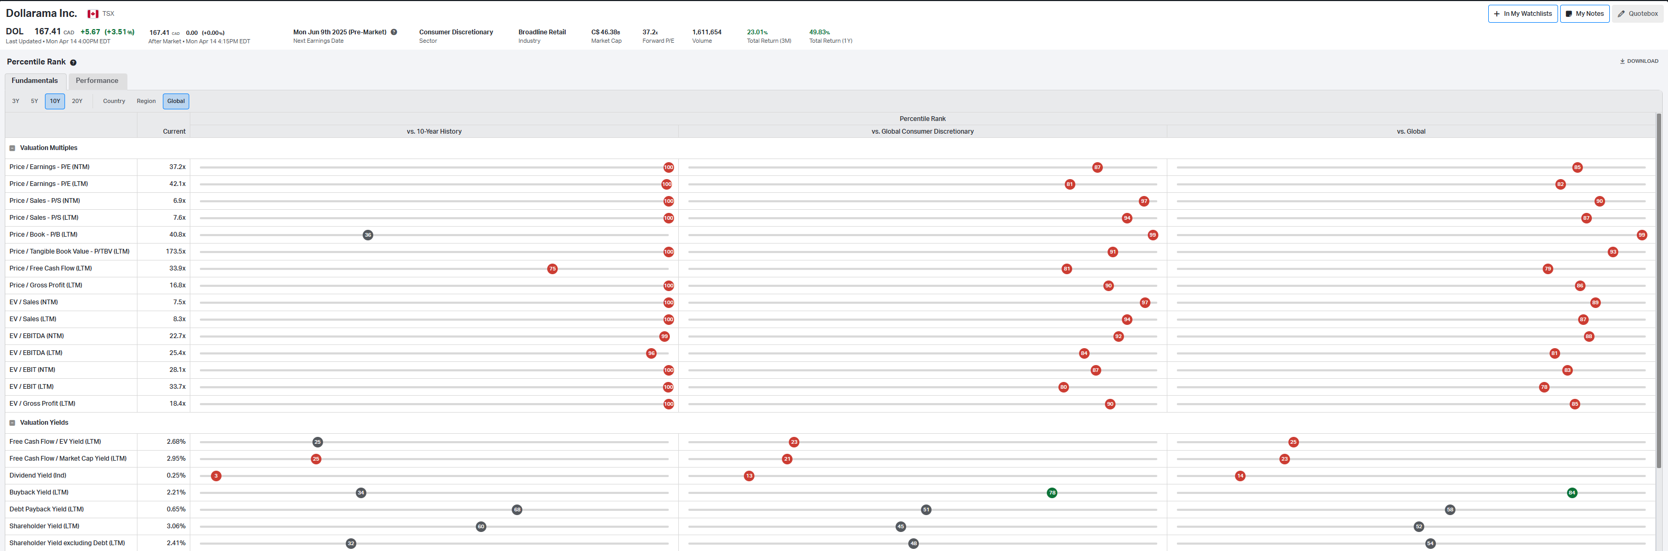This screenshot has width=1668, height=551.
Task: Click the EV / Gross Profit (LTM) row label
Action: [x=42, y=404]
